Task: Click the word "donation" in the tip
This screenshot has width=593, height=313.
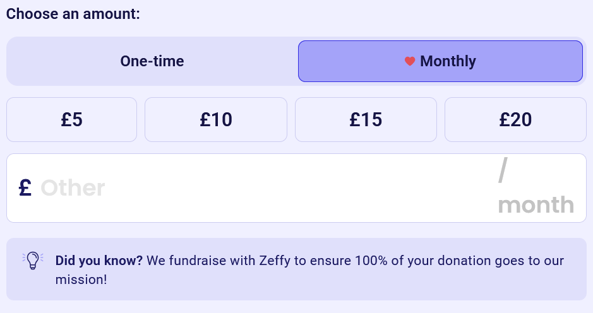Action: (487, 261)
